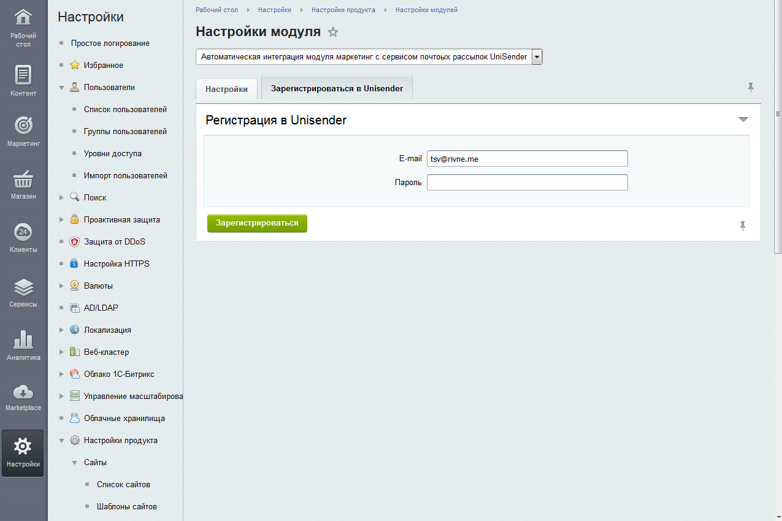This screenshot has width=782, height=521.
Task: Switch to the Настройки tab
Action: click(x=226, y=89)
